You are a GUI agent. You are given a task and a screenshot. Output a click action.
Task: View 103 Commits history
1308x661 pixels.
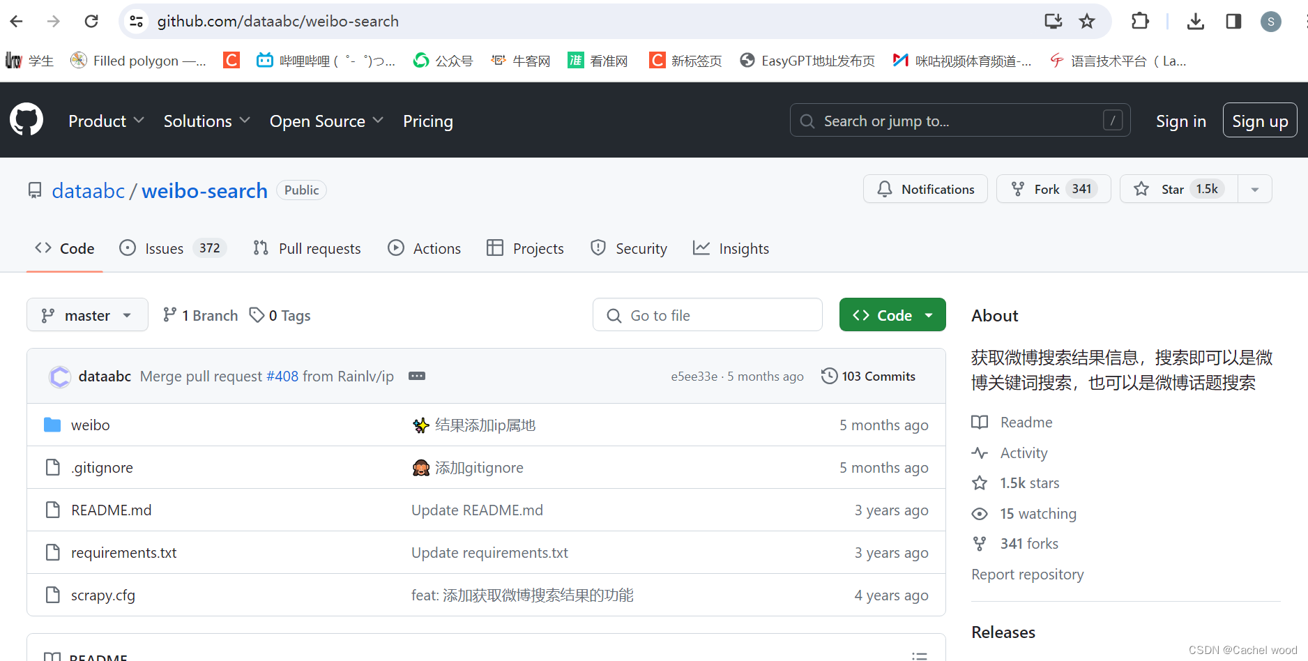(868, 376)
